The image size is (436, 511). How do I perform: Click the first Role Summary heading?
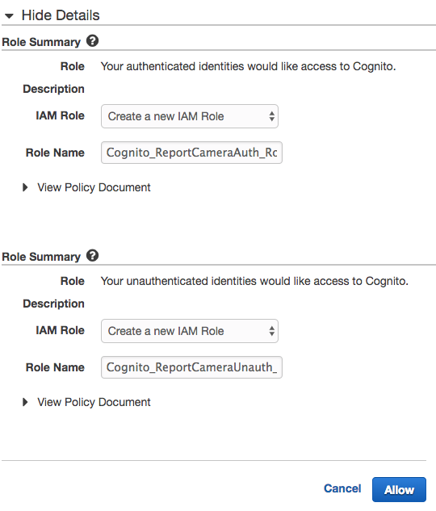point(41,42)
